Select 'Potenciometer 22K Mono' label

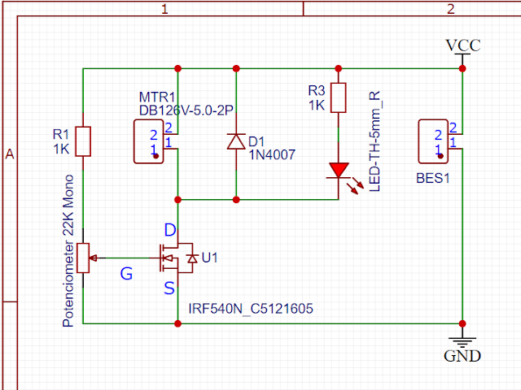coord(68,251)
